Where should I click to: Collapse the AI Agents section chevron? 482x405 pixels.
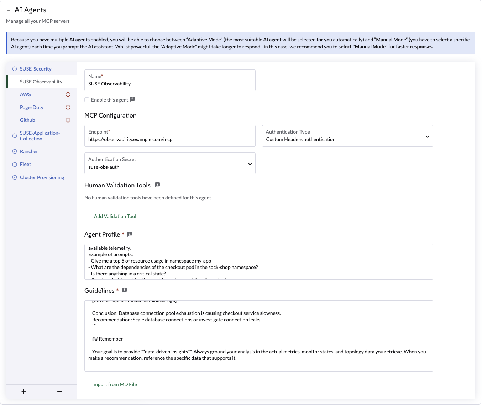click(9, 10)
